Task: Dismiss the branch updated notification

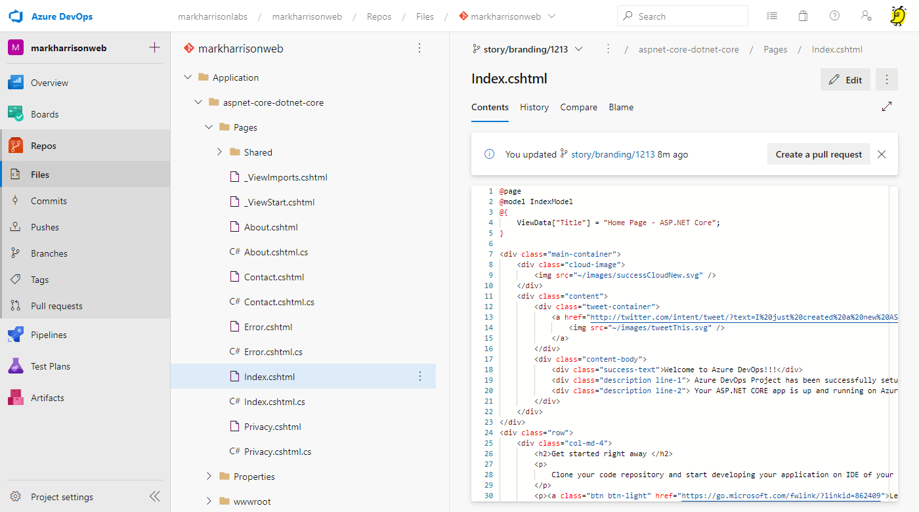Action: pyautogui.click(x=882, y=154)
